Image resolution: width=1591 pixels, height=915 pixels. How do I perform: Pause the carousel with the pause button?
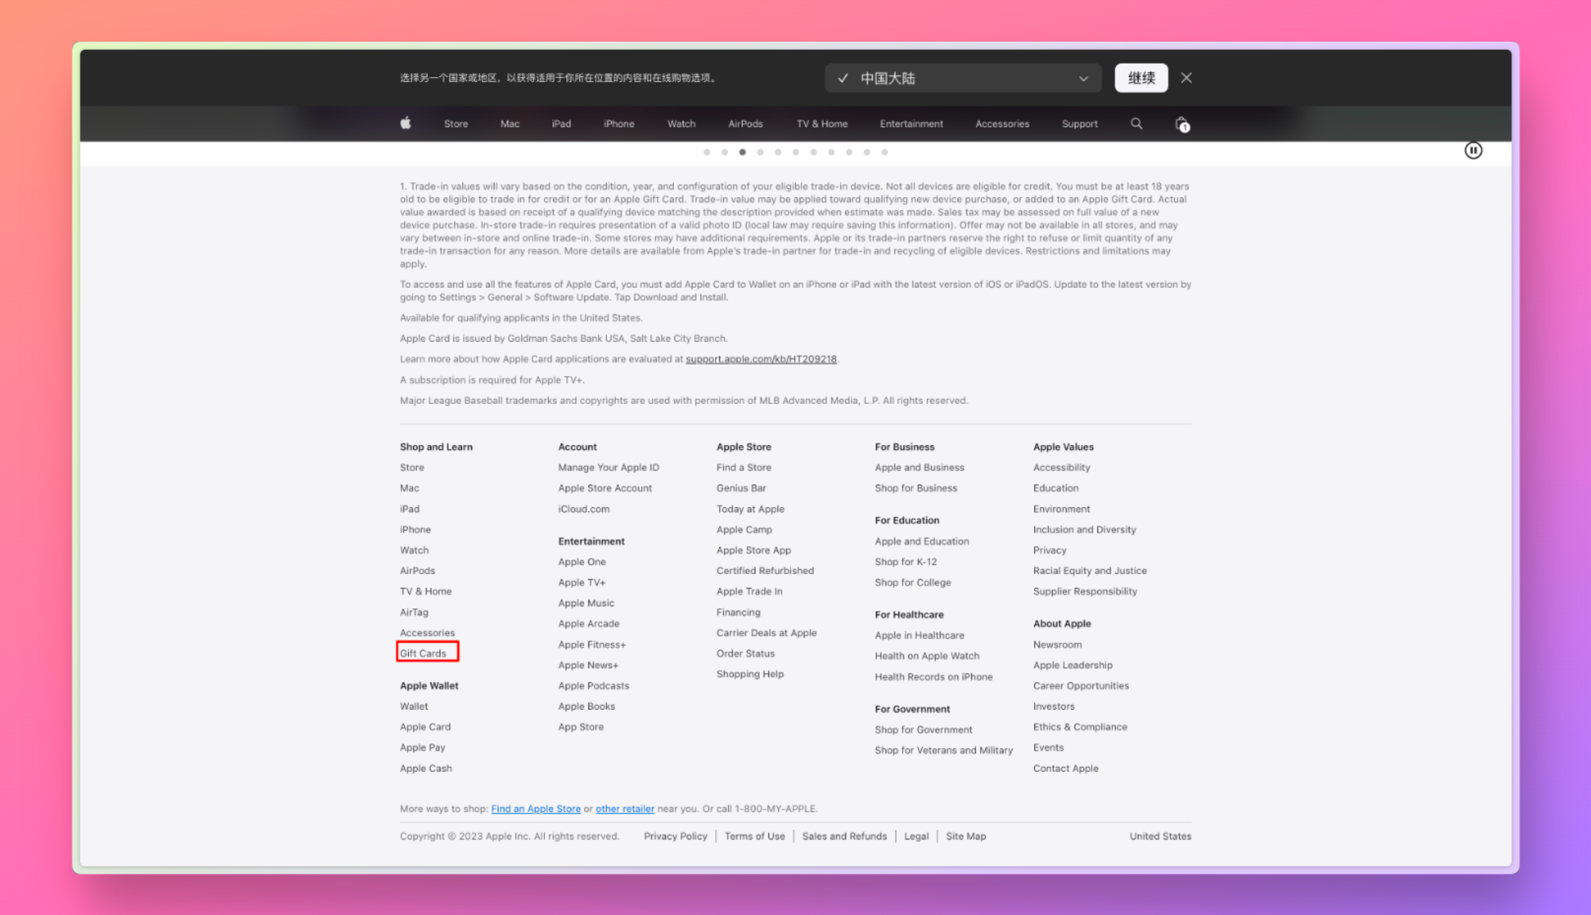tap(1473, 150)
